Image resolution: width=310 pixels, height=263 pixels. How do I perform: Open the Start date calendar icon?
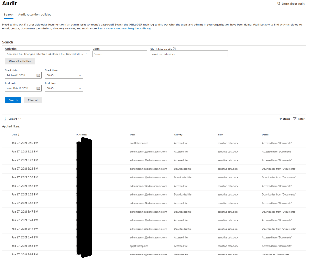tap(38, 75)
